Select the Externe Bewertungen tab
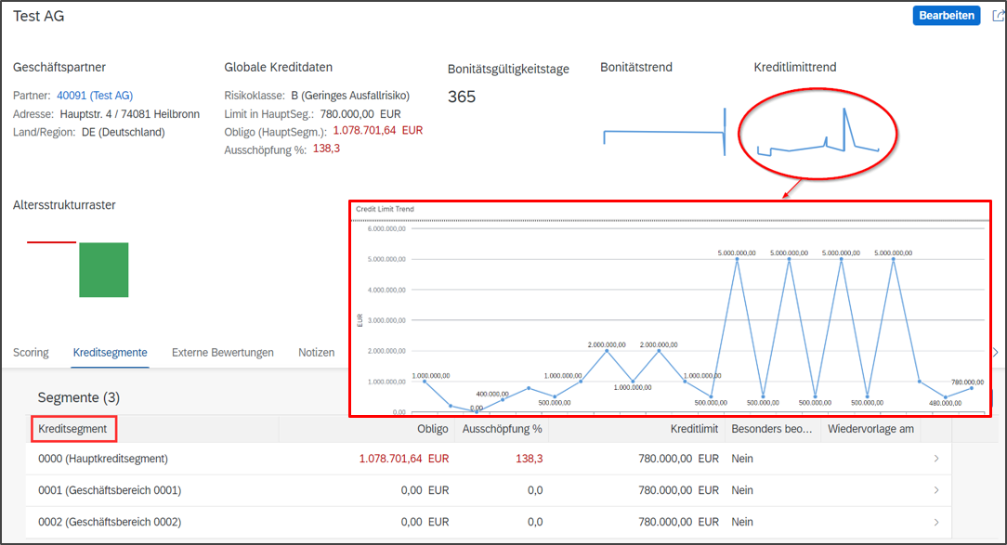Viewport: 1007px width, 545px height. (x=222, y=352)
